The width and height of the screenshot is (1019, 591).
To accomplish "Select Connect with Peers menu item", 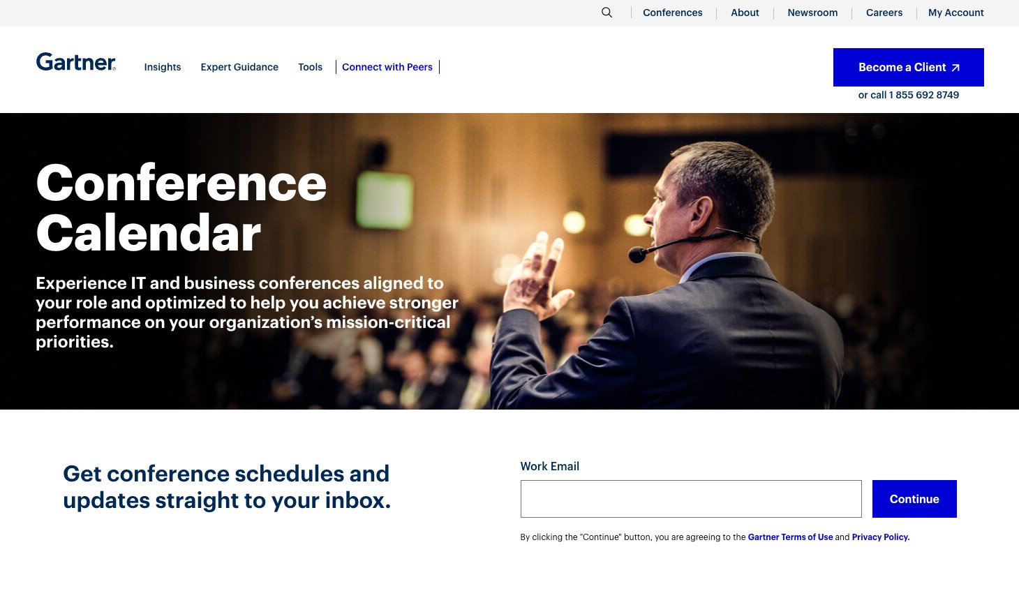I will [x=387, y=67].
